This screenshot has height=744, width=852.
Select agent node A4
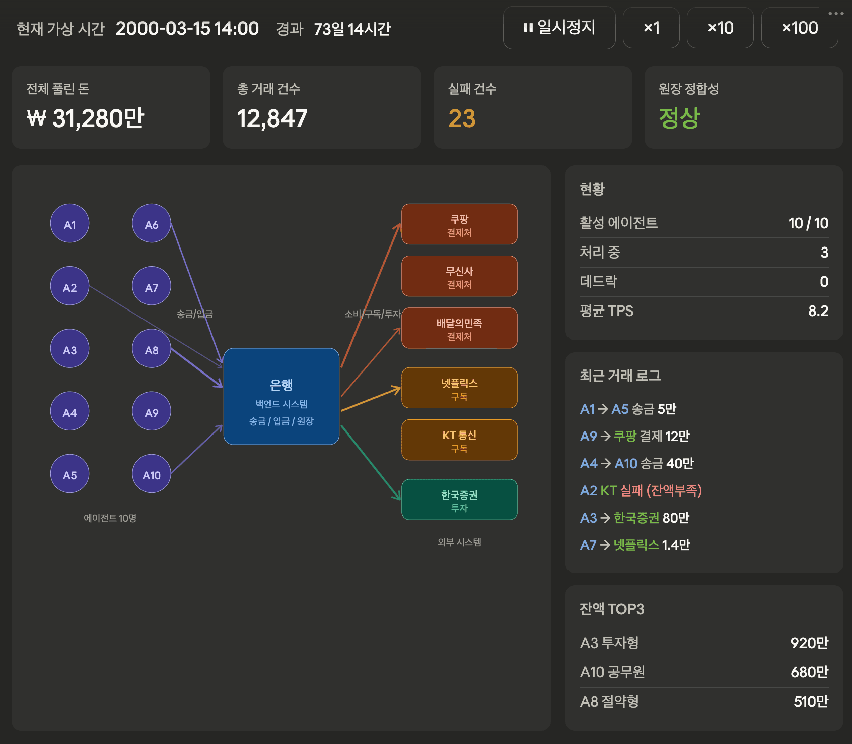(x=70, y=411)
